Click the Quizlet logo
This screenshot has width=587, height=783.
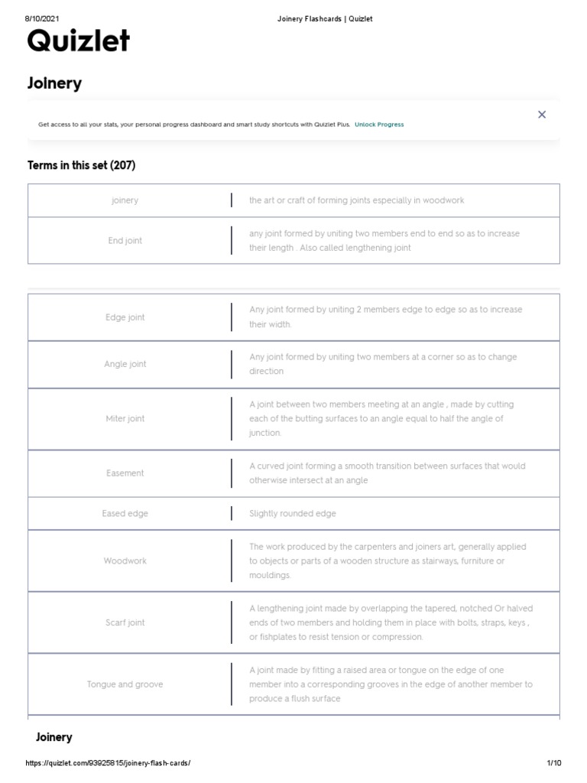point(78,41)
